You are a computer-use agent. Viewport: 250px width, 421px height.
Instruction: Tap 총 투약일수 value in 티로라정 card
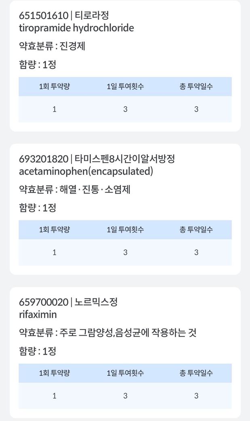click(196, 109)
